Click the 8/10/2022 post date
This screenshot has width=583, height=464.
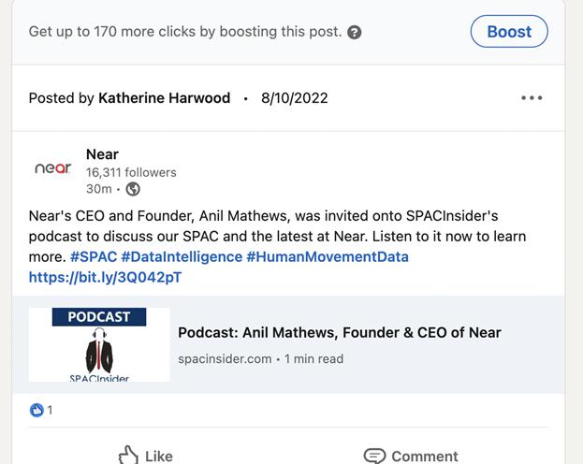tap(295, 98)
